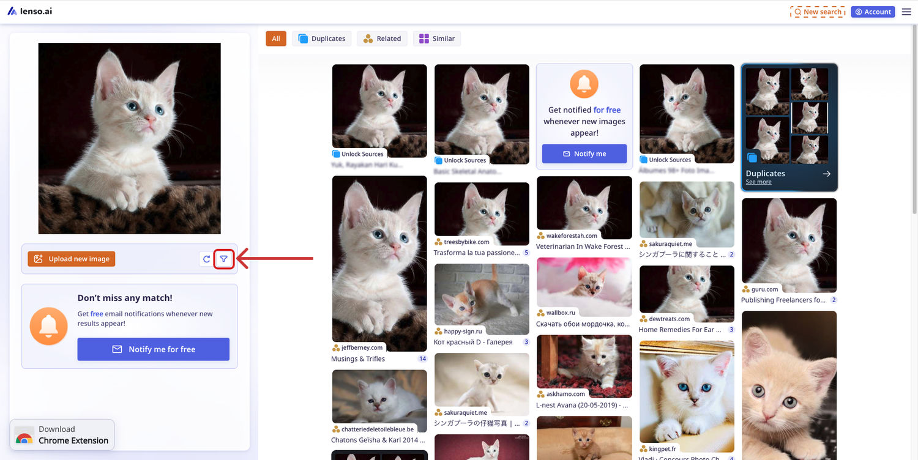Upload a new image
918x460 pixels.
click(71, 259)
